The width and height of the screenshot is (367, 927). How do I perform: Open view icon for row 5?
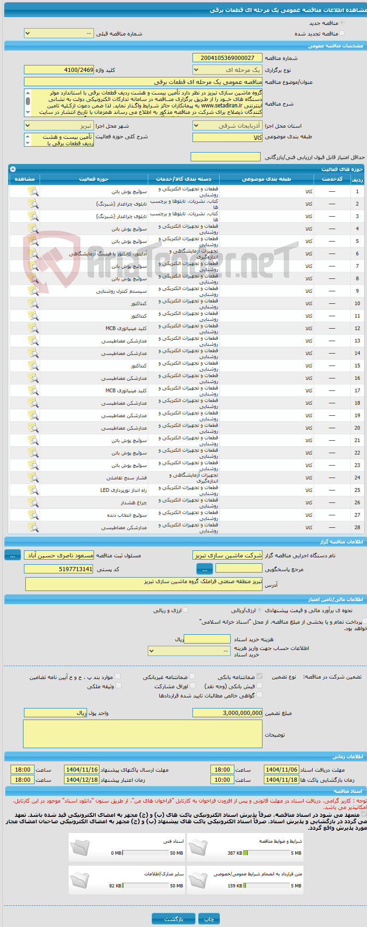tap(33, 241)
